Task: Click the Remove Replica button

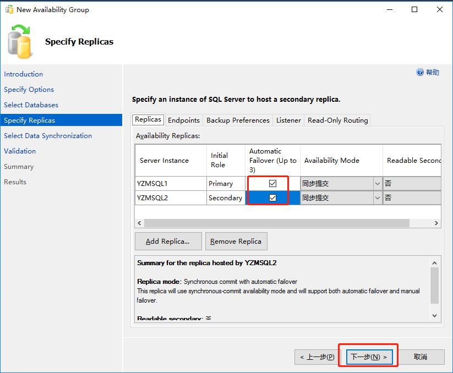Action: pyautogui.click(x=236, y=241)
